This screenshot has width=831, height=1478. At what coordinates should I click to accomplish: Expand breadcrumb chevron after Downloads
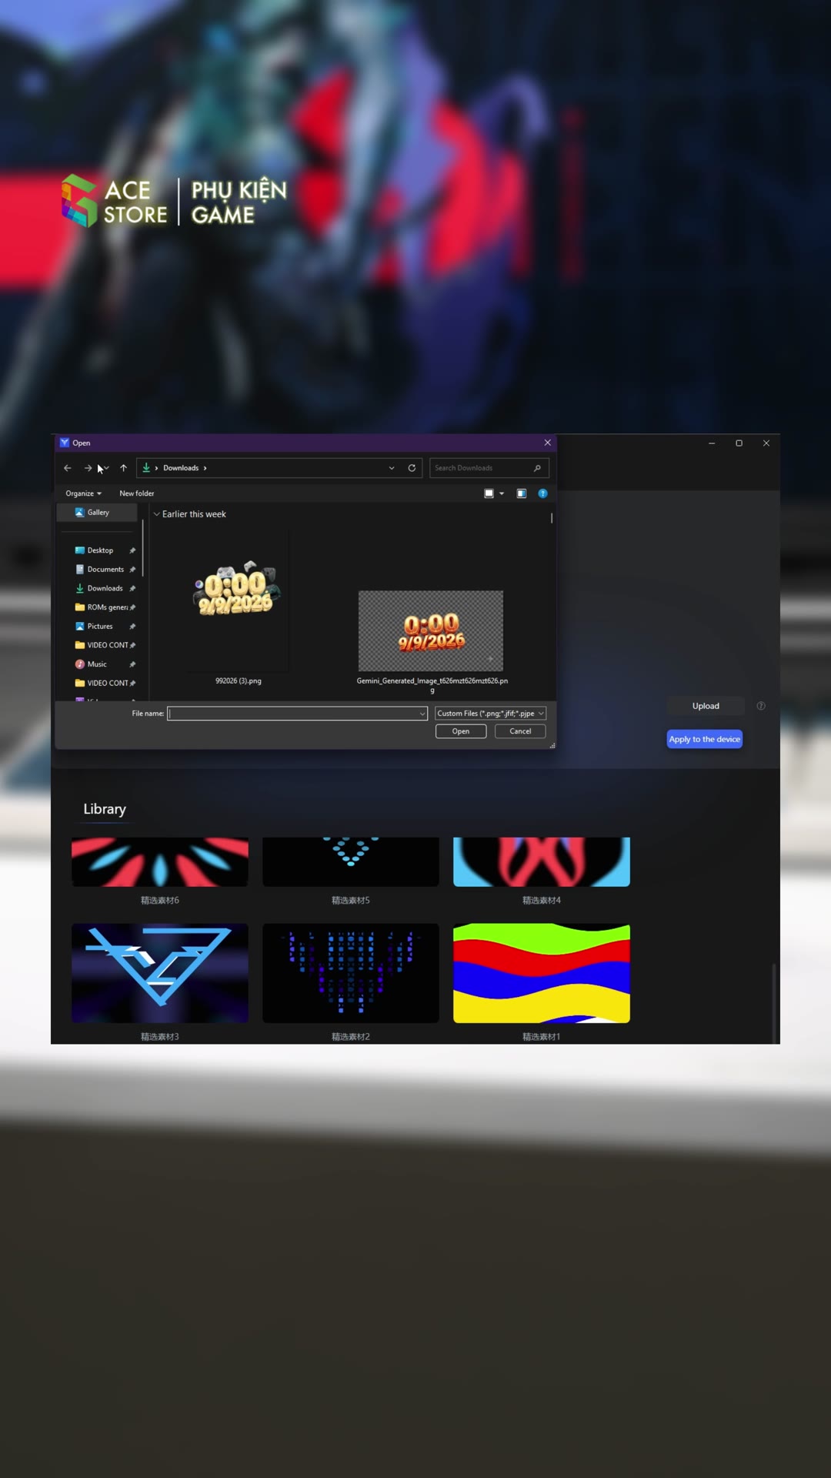pyautogui.click(x=205, y=468)
